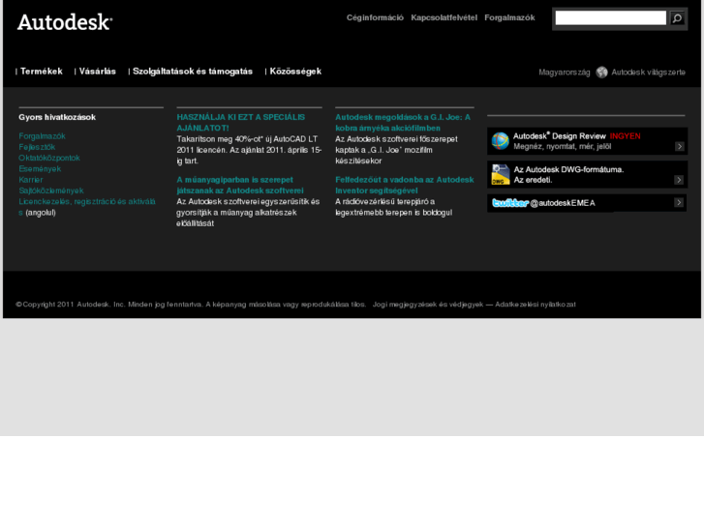Open Kapcsolatfelvétel link
The width and height of the screenshot is (704, 527).
click(x=444, y=17)
